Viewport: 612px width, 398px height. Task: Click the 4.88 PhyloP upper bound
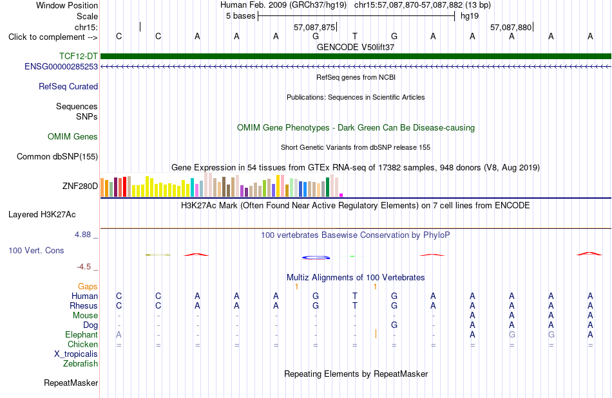coord(82,235)
